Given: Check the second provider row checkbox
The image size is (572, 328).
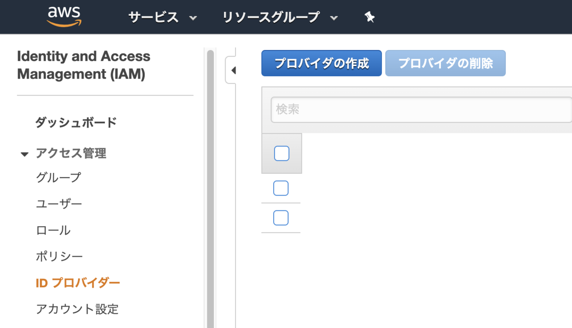Looking at the screenshot, I should coord(281,218).
